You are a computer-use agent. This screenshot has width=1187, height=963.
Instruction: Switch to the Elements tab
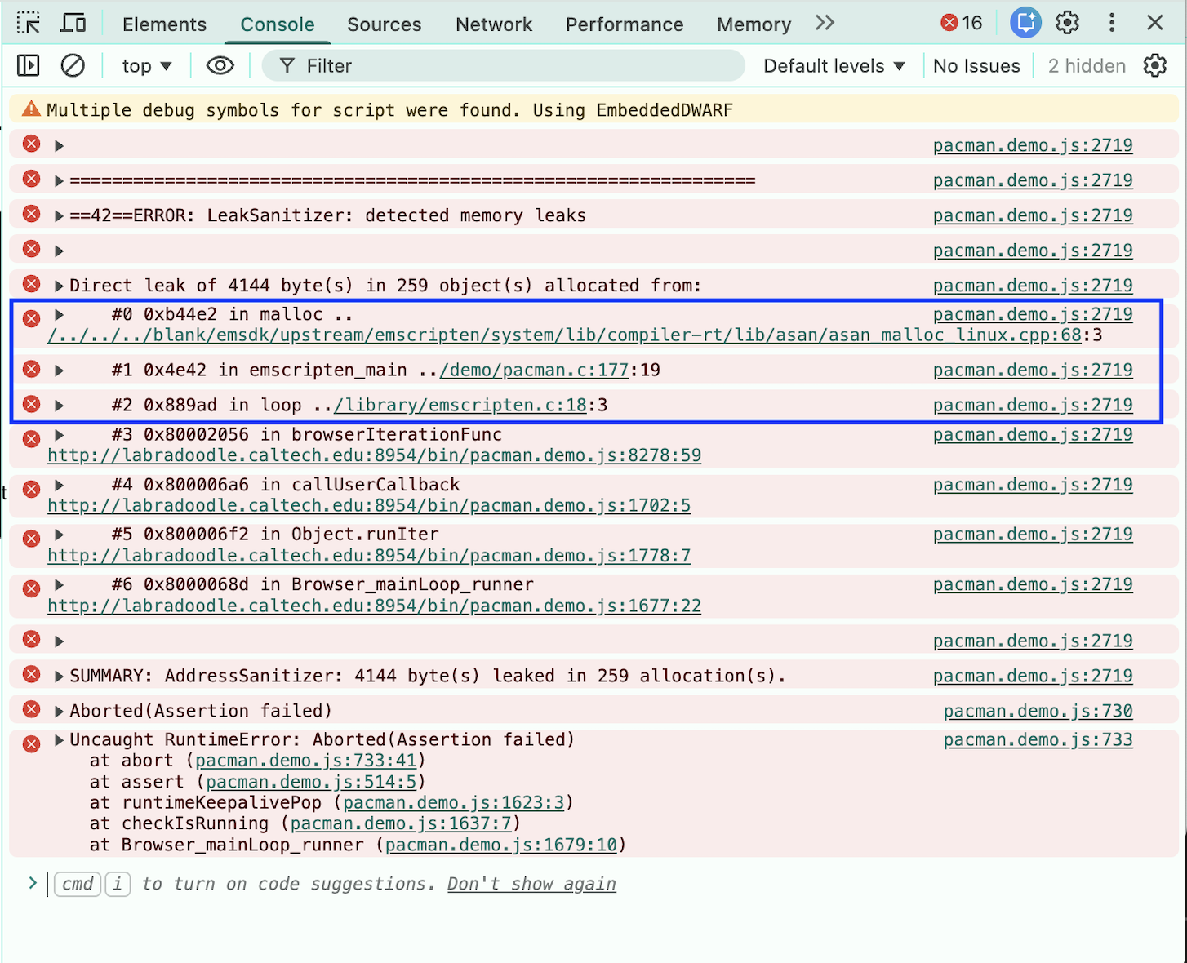pos(164,24)
